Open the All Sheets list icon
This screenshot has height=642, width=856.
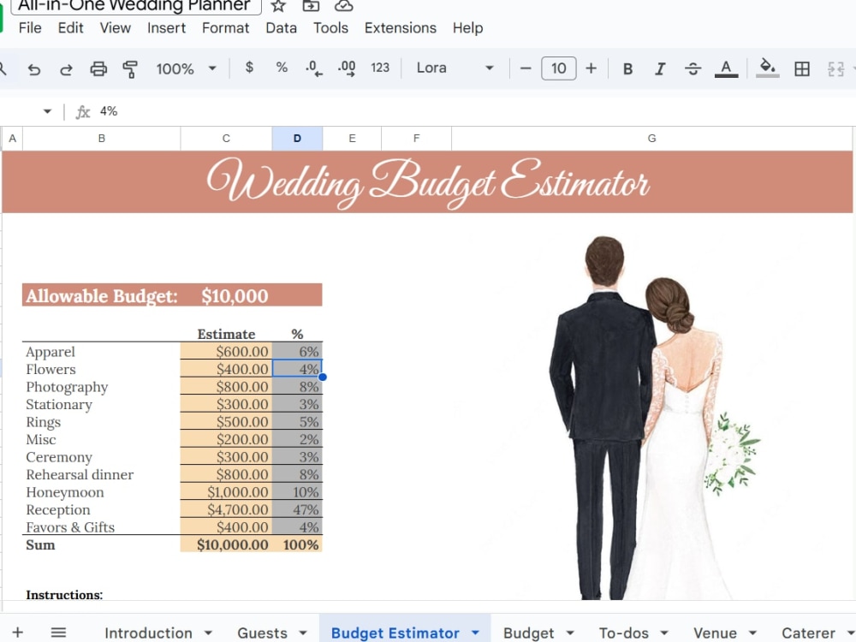click(58, 633)
